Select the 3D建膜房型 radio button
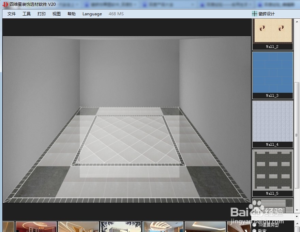300x232 pixels. pos(254,225)
